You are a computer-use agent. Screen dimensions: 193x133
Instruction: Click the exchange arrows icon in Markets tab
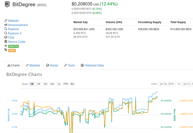tap(27, 65)
